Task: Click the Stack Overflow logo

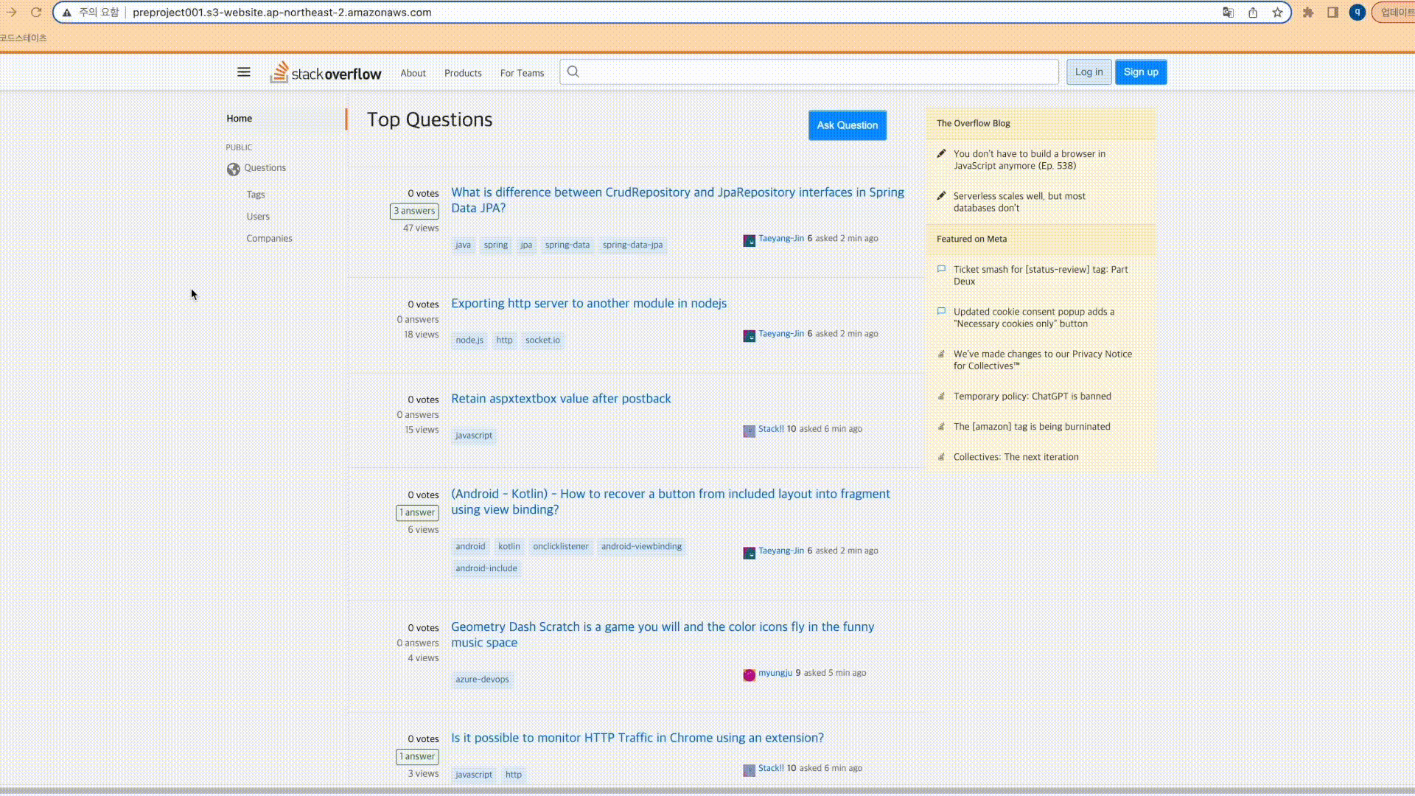Action: click(326, 72)
